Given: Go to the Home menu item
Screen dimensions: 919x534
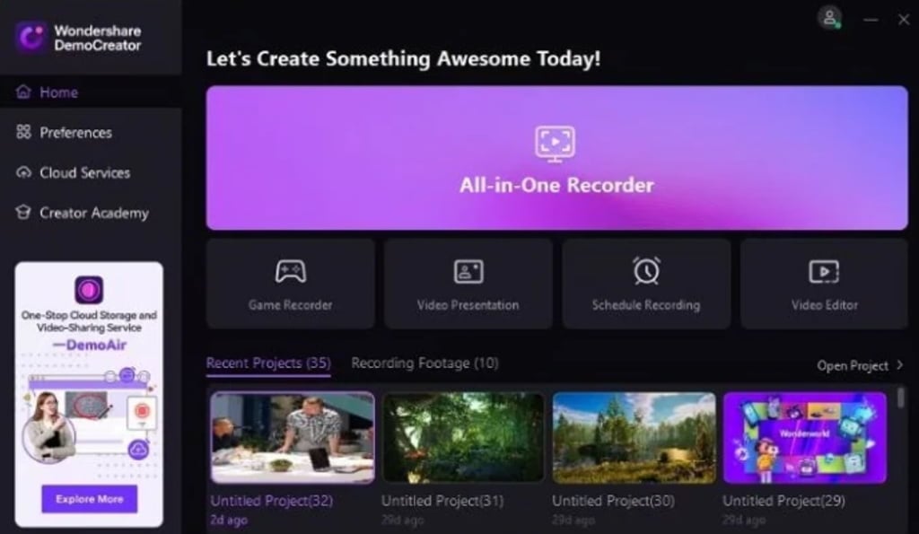Looking at the screenshot, I should coord(58,92).
